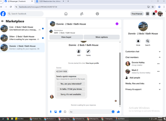166x121 pixels.
Task: Reload the page in Chrome
Action: click(11, 7)
